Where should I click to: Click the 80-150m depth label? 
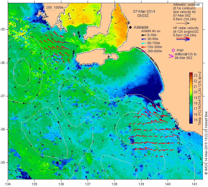coord(154,43)
